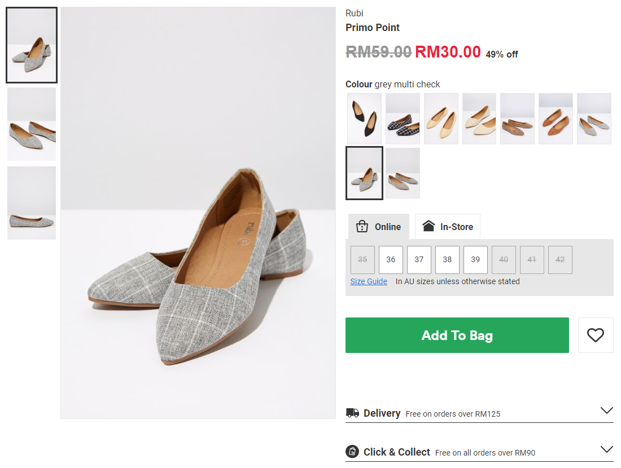Click the shopping bag icon on Online tab

click(x=362, y=227)
